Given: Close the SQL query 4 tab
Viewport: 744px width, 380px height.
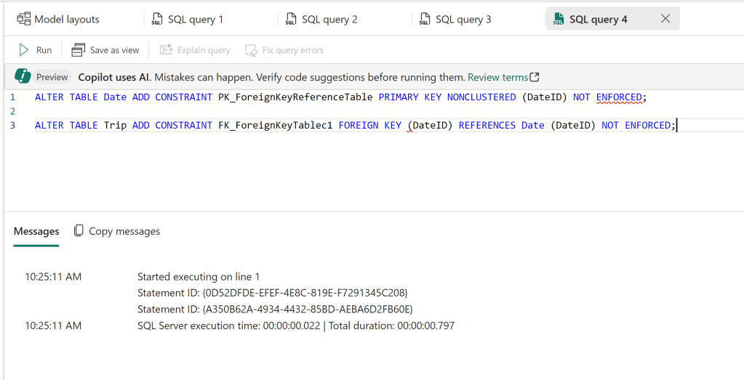Looking at the screenshot, I should click(665, 19).
